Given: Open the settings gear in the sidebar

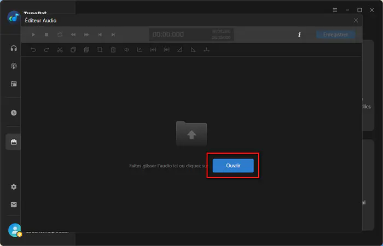Looking at the screenshot, I should pyautogui.click(x=14, y=187).
